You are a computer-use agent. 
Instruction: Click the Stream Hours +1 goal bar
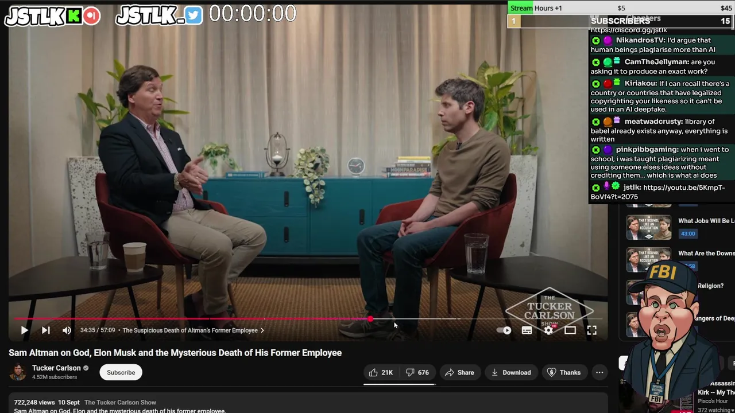point(621,8)
